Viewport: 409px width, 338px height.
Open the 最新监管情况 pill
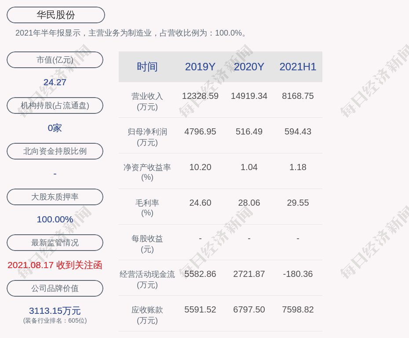coord(55,243)
